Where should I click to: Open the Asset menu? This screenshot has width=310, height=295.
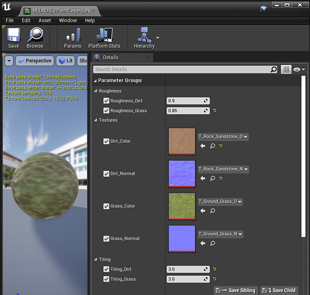tap(45, 20)
